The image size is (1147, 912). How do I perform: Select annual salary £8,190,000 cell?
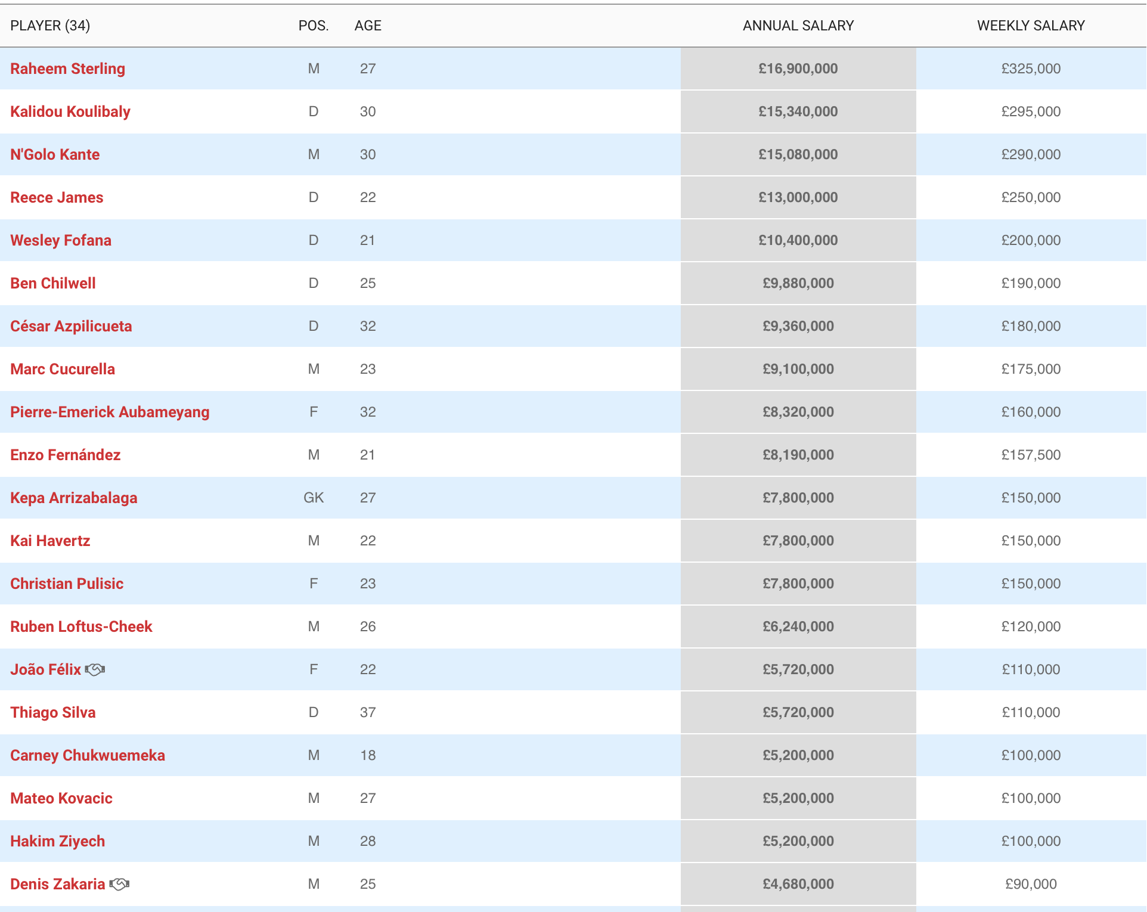coord(798,455)
